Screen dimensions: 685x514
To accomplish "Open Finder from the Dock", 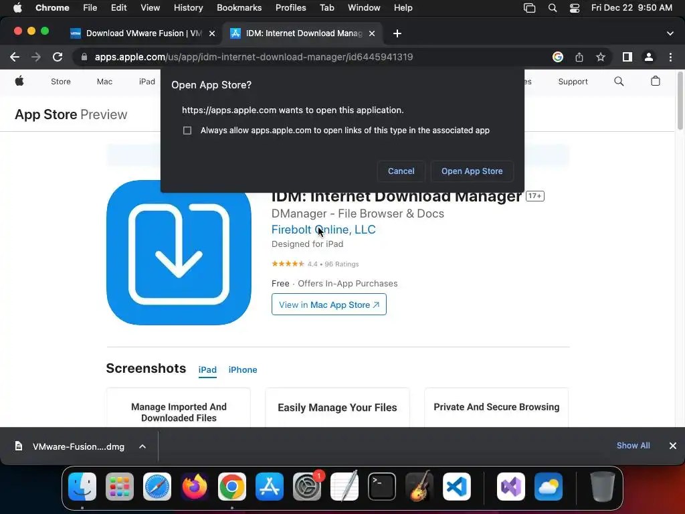I will tap(82, 487).
